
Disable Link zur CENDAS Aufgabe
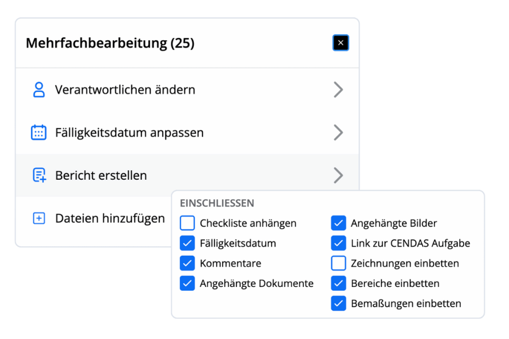339,243
